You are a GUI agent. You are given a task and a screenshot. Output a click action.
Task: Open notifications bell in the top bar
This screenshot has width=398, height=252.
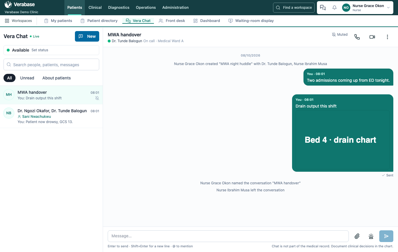334,8
